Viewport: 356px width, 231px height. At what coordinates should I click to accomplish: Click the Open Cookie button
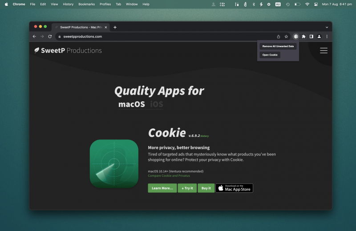tap(270, 55)
